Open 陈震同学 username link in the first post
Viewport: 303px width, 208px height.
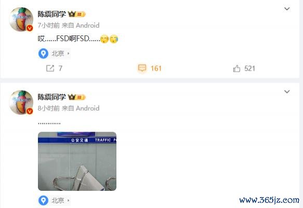point(51,14)
